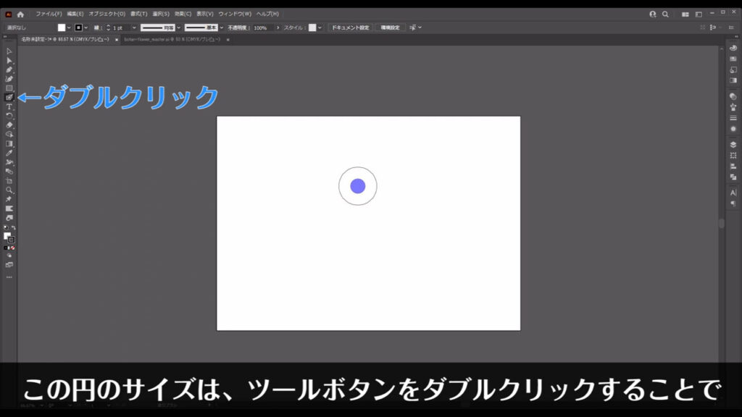Viewport: 742px width, 417px height.
Task: Open オブジェクト(O) menu
Action: [107, 14]
